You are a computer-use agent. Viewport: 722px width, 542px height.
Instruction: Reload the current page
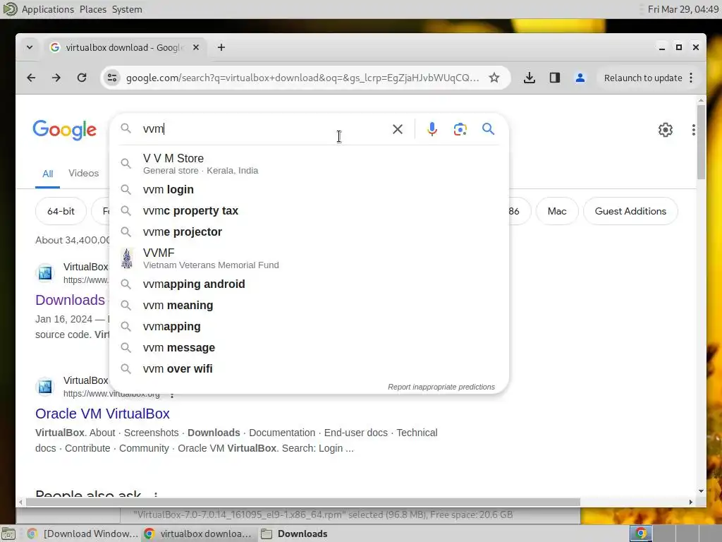82,78
